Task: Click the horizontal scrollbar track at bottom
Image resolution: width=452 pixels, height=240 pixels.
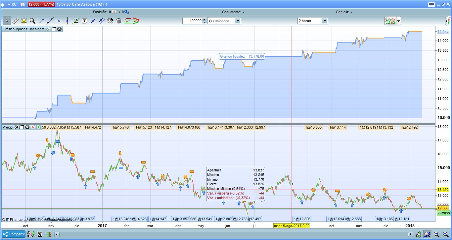Action: (232, 234)
